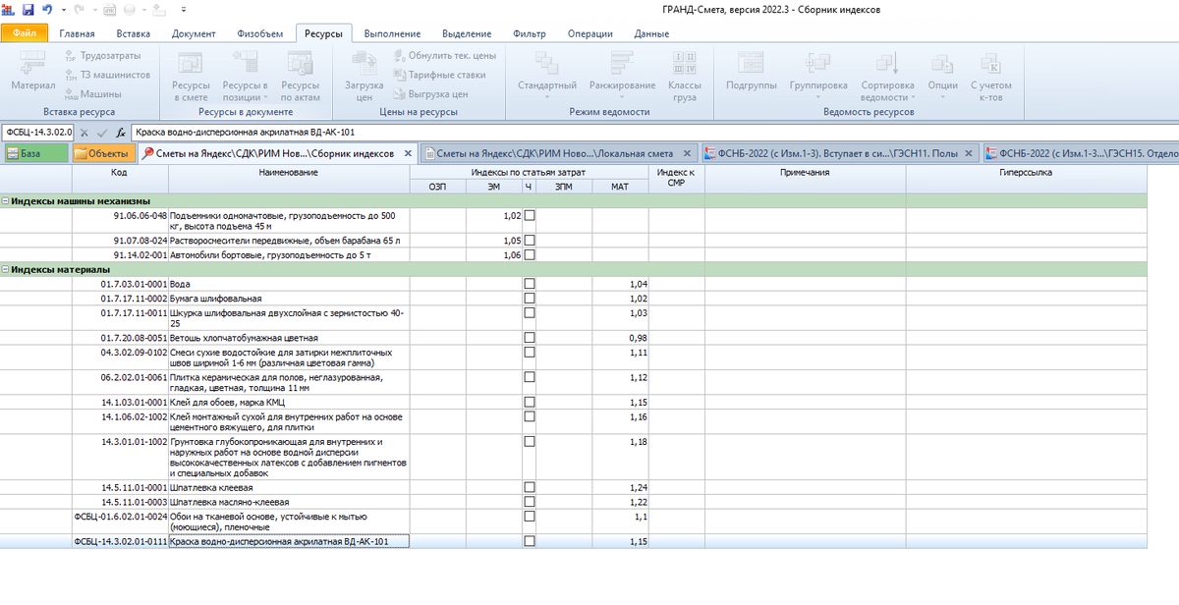
Task: Open Сортировка ведомости dropdown
Action: coord(888,77)
